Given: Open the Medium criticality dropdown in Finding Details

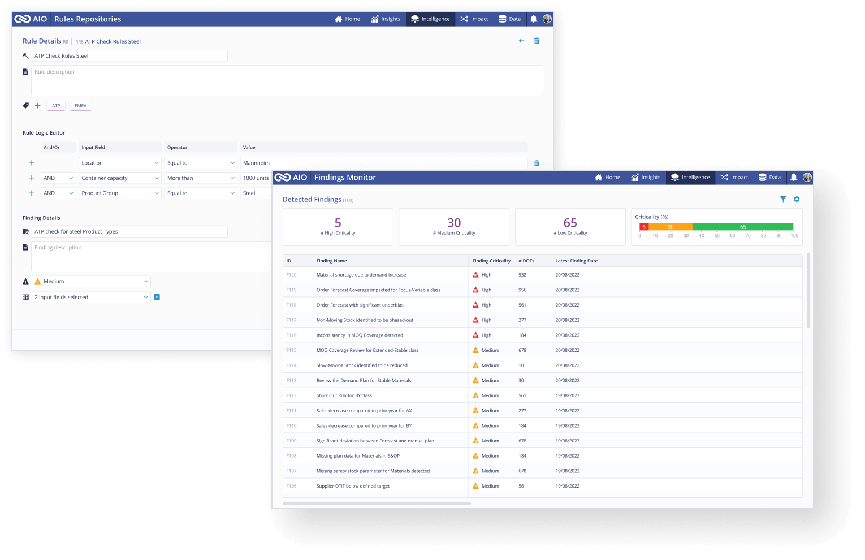Looking at the screenshot, I should [90, 281].
